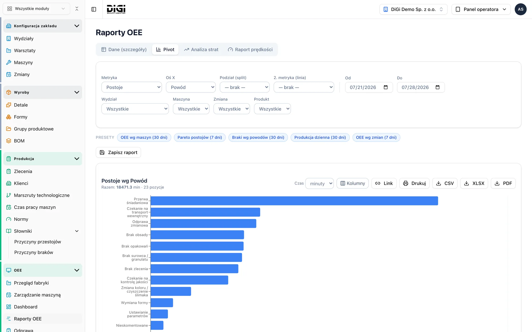
Task: Click the Formy shapes icon
Action: pyautogui.click(x=9, y=117)
